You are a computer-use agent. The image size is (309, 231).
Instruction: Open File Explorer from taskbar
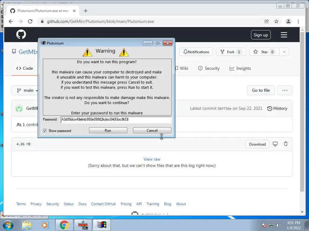(x=27, y=225)
